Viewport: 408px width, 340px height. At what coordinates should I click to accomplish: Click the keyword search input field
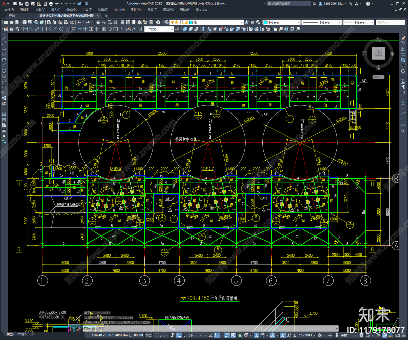tap(289, 4)
